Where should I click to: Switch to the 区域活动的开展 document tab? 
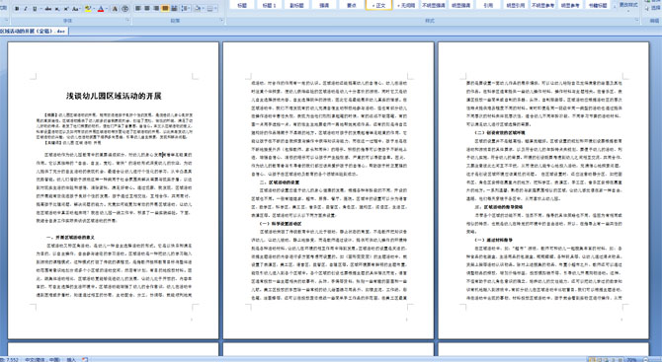(x=34, y=32)
